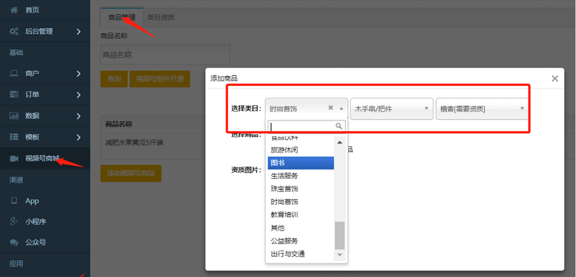This screenshot has width=576, height=277.
Task: Click the 订单 list icon
Action: [14, 94]
